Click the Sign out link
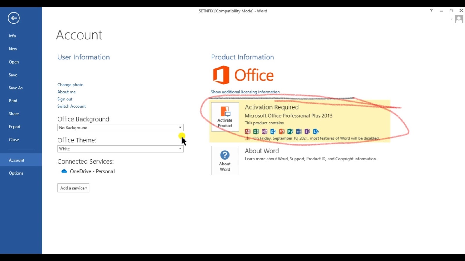 tap(65, 99)
